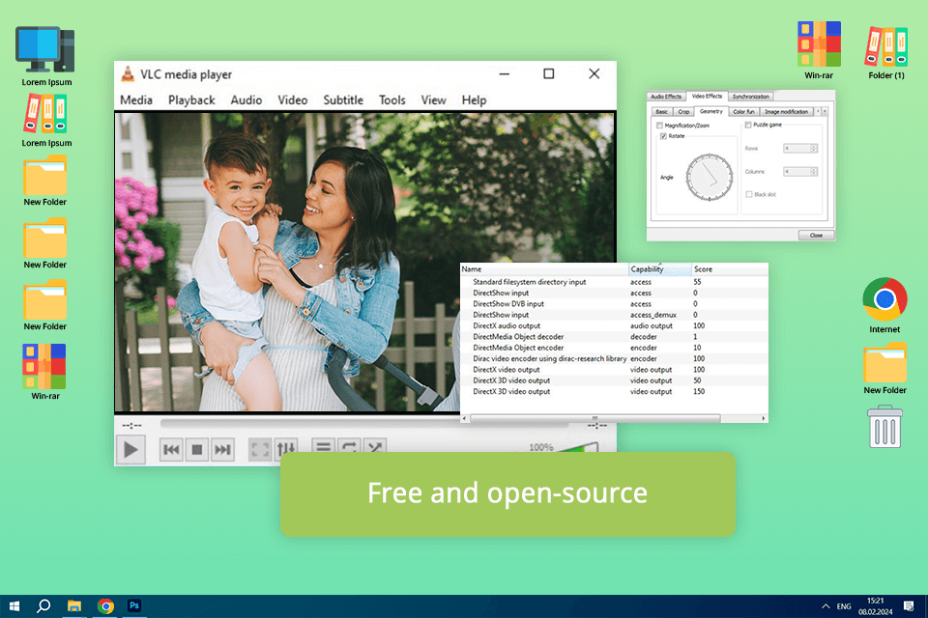The width and height of the screenshot is (928, 618).
Task: Sort plugin list by Capability column
Action: [x=659, y=269]
